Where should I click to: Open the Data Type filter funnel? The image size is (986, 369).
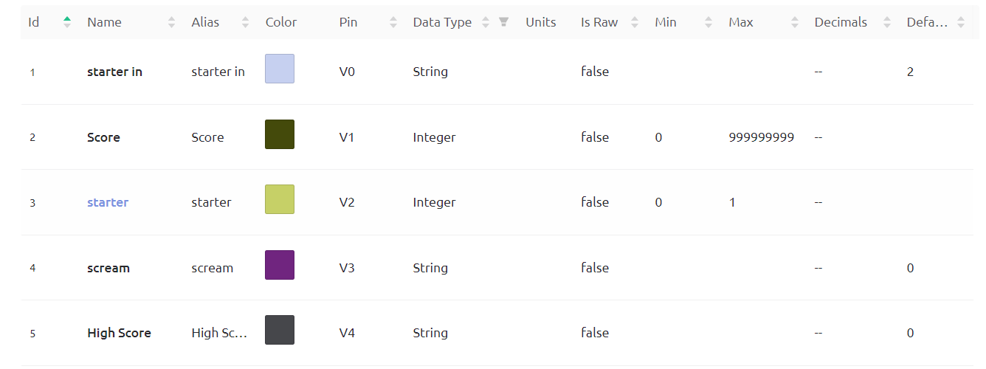click(x=504, y=22)
